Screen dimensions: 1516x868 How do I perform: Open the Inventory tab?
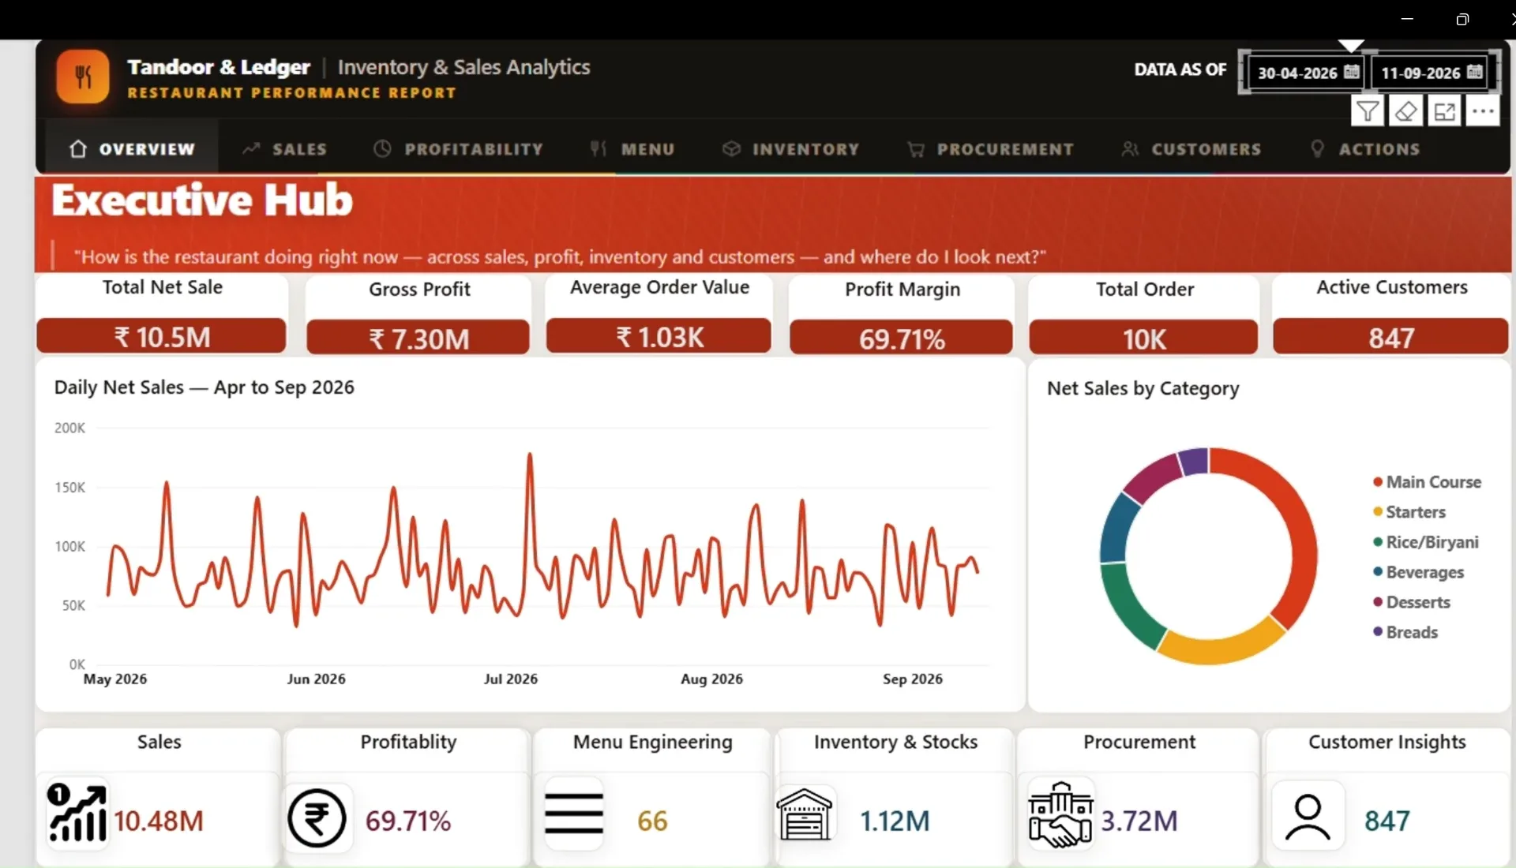click(x=791, y=148)
